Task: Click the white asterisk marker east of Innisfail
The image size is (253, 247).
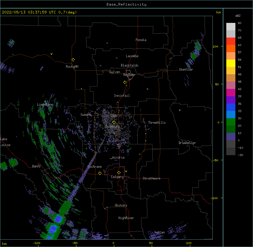Action: pyautogui.click(x=147, y=89)
